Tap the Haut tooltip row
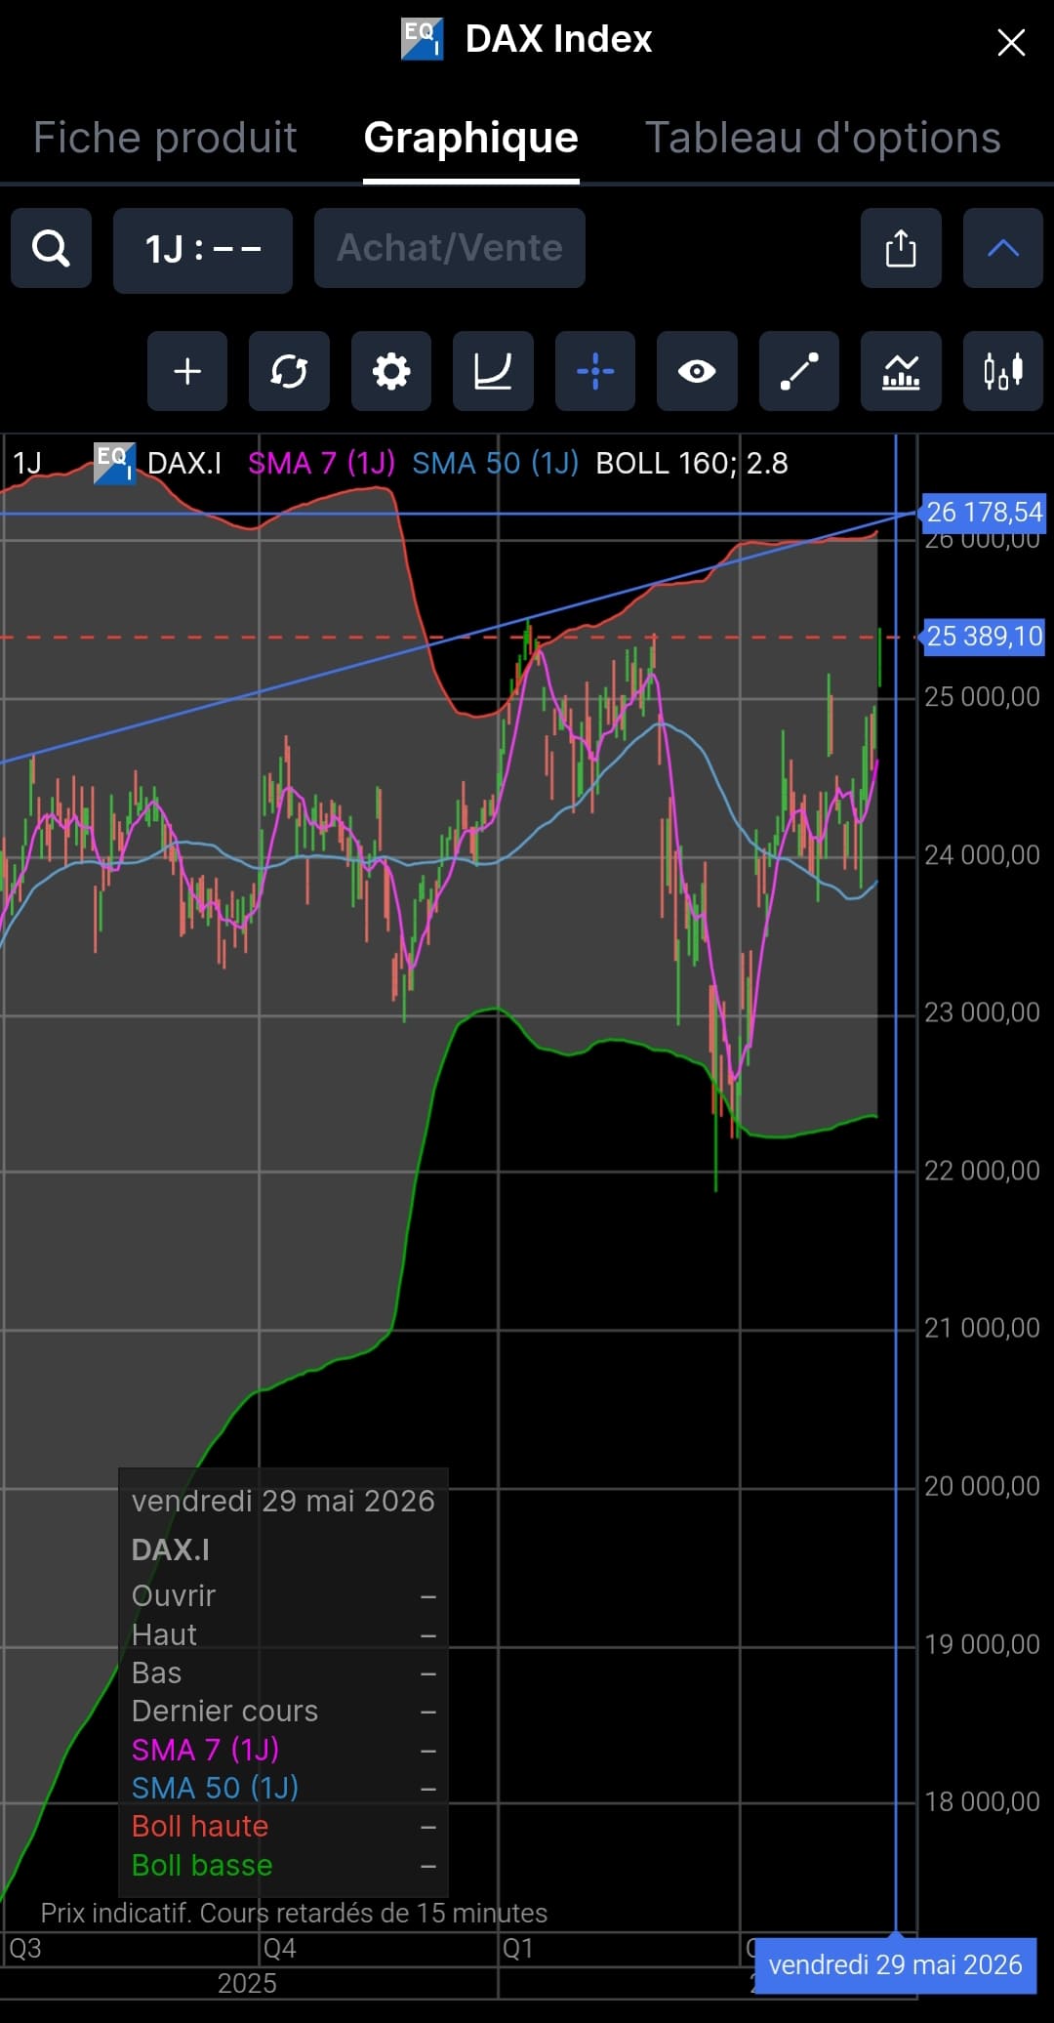The image size is (1054, 2023). click(283, 1634)
